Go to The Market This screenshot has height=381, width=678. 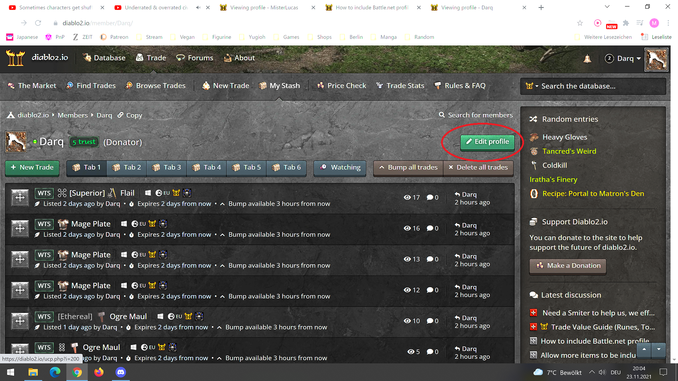[x=32, y=86]
